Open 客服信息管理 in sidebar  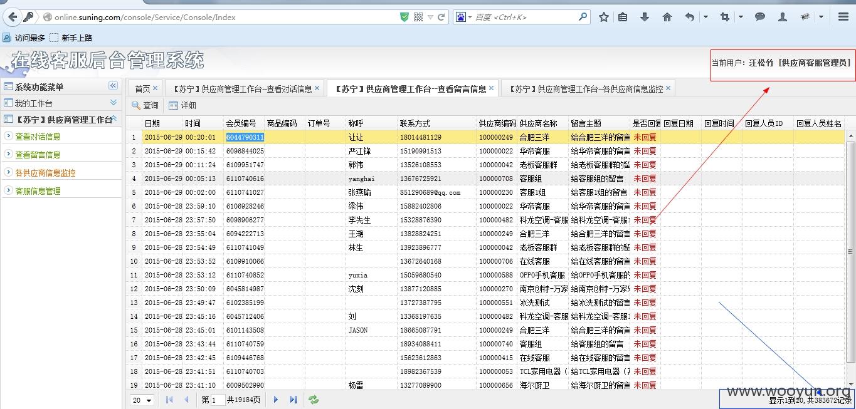[x=38, y=191]
